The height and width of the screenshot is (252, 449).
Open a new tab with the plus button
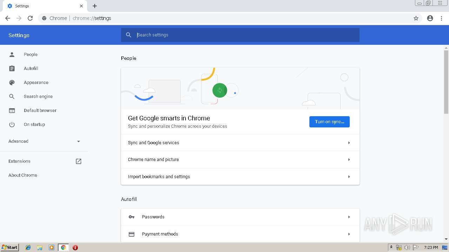tap(95, 6)
